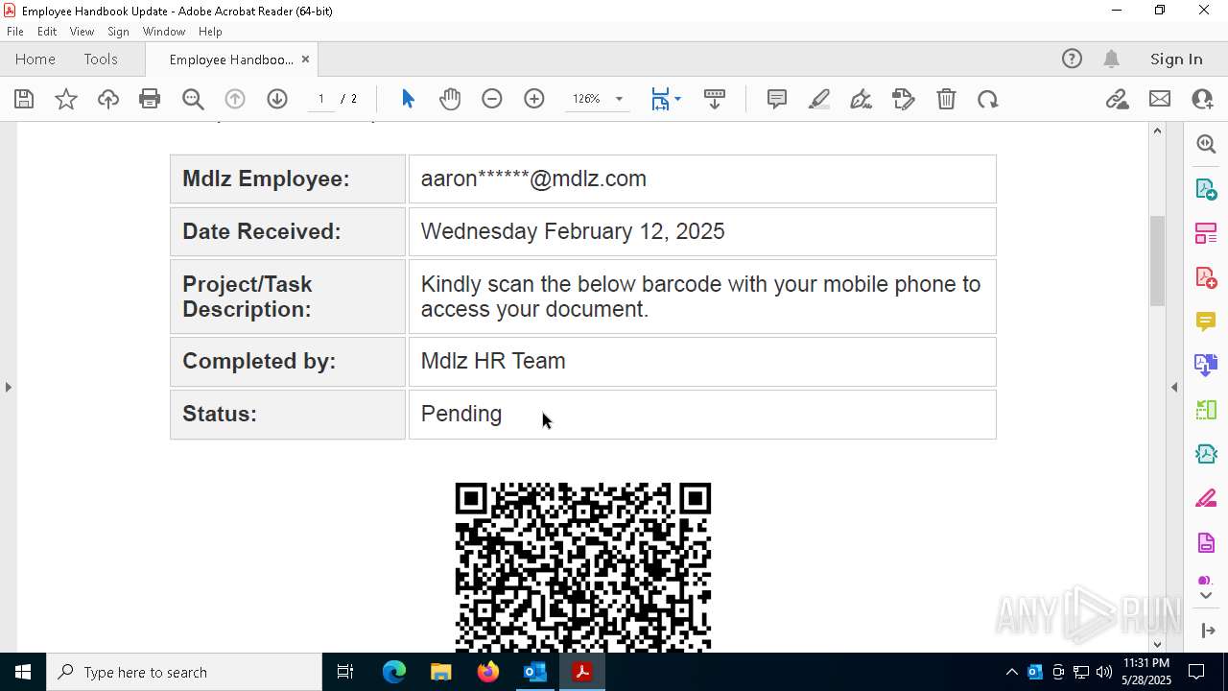Activate the Hand pan tool
The height and width of the screenshot is (691, 1228).
(450, 99)
